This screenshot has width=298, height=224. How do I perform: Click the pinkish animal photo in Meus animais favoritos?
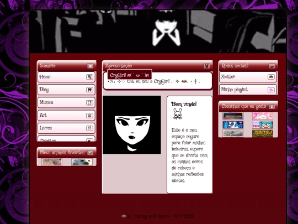pos(52,162)
